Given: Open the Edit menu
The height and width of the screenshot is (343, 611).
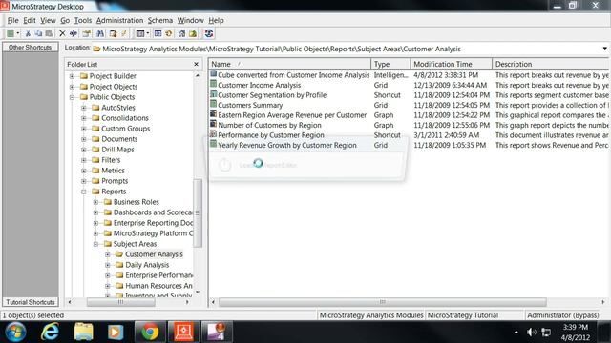Looking at the screenshot, I should 30,21.
